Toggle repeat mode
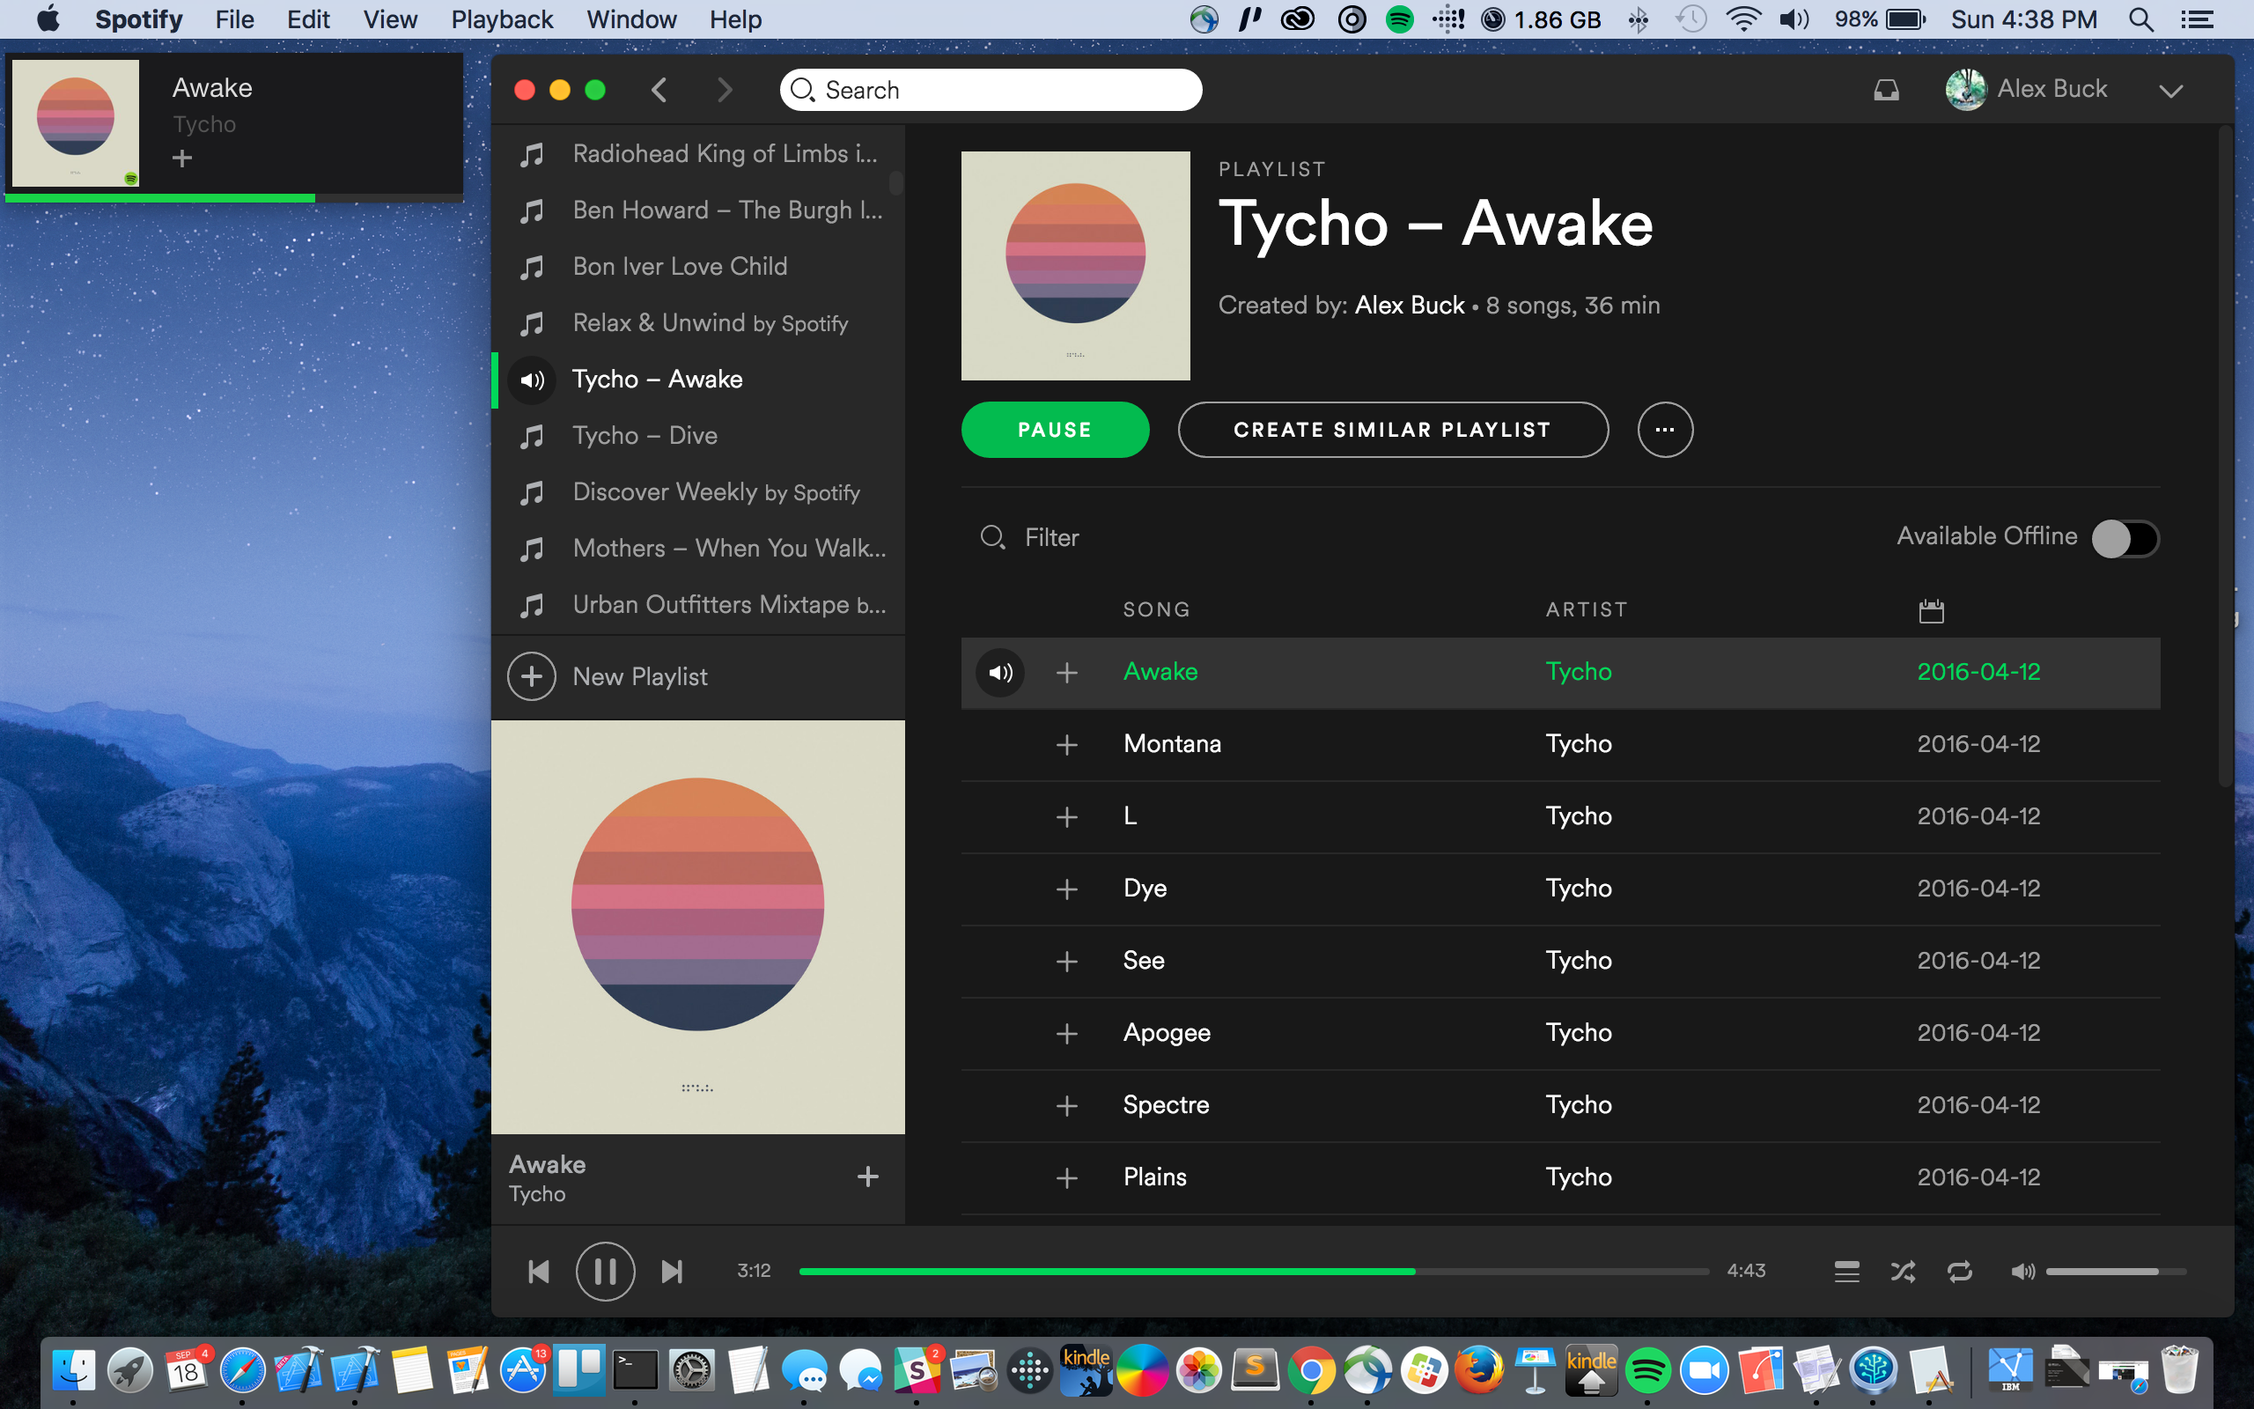The height and width of the screenshot is (1409, 2254). 1960,1271
